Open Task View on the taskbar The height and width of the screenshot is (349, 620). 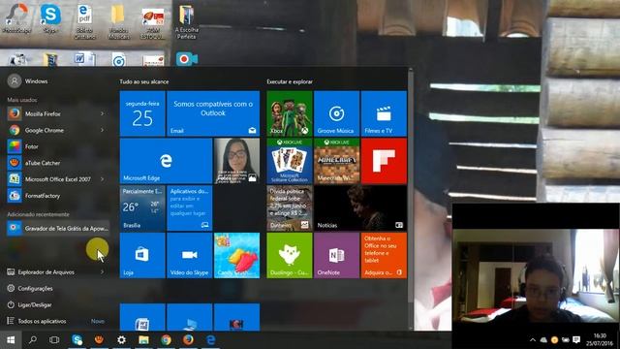click(x=54, y=340)
